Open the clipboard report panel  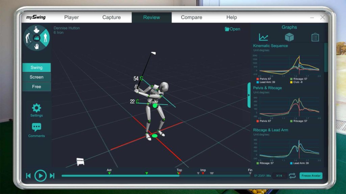point(315,37)
